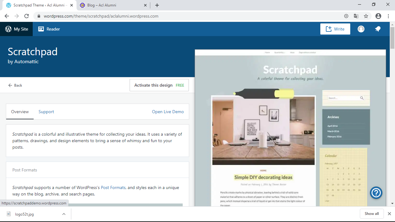395x222 pixels.
Task: Click the user profile avatar icon
Action: pyautogui.click(x=361, y=29)
